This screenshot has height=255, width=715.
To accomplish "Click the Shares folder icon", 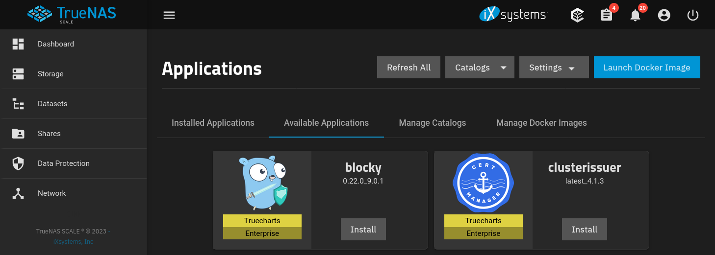I will pyautogui.click(x=18, y=134).
